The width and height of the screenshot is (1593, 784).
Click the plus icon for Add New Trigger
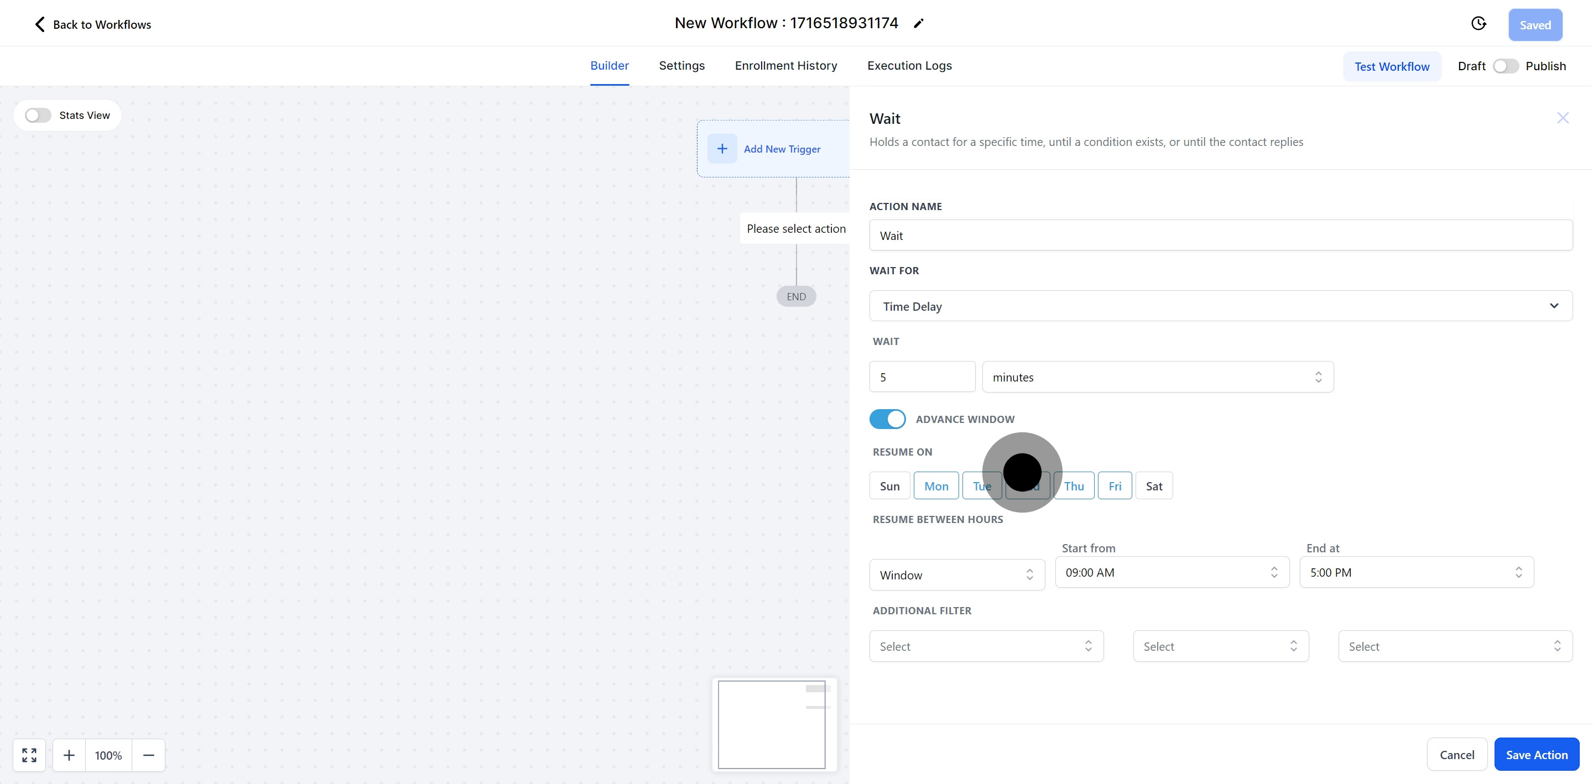coord(722,148)
